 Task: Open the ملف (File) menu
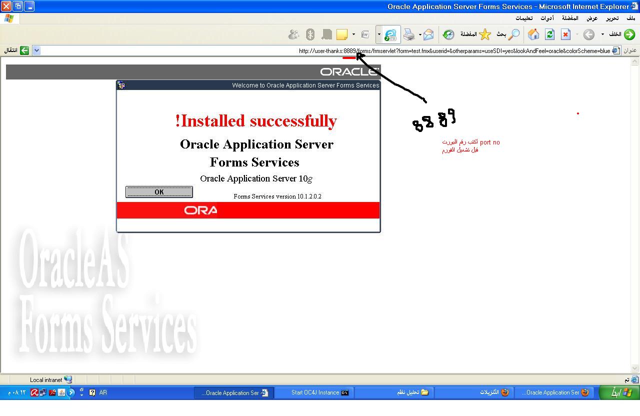pos(630,18)
